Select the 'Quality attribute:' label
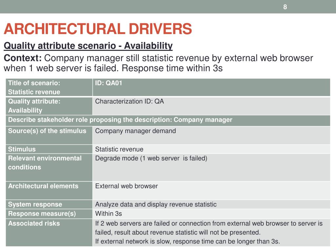This screenshot has height=252, width=336. [34, 101]
